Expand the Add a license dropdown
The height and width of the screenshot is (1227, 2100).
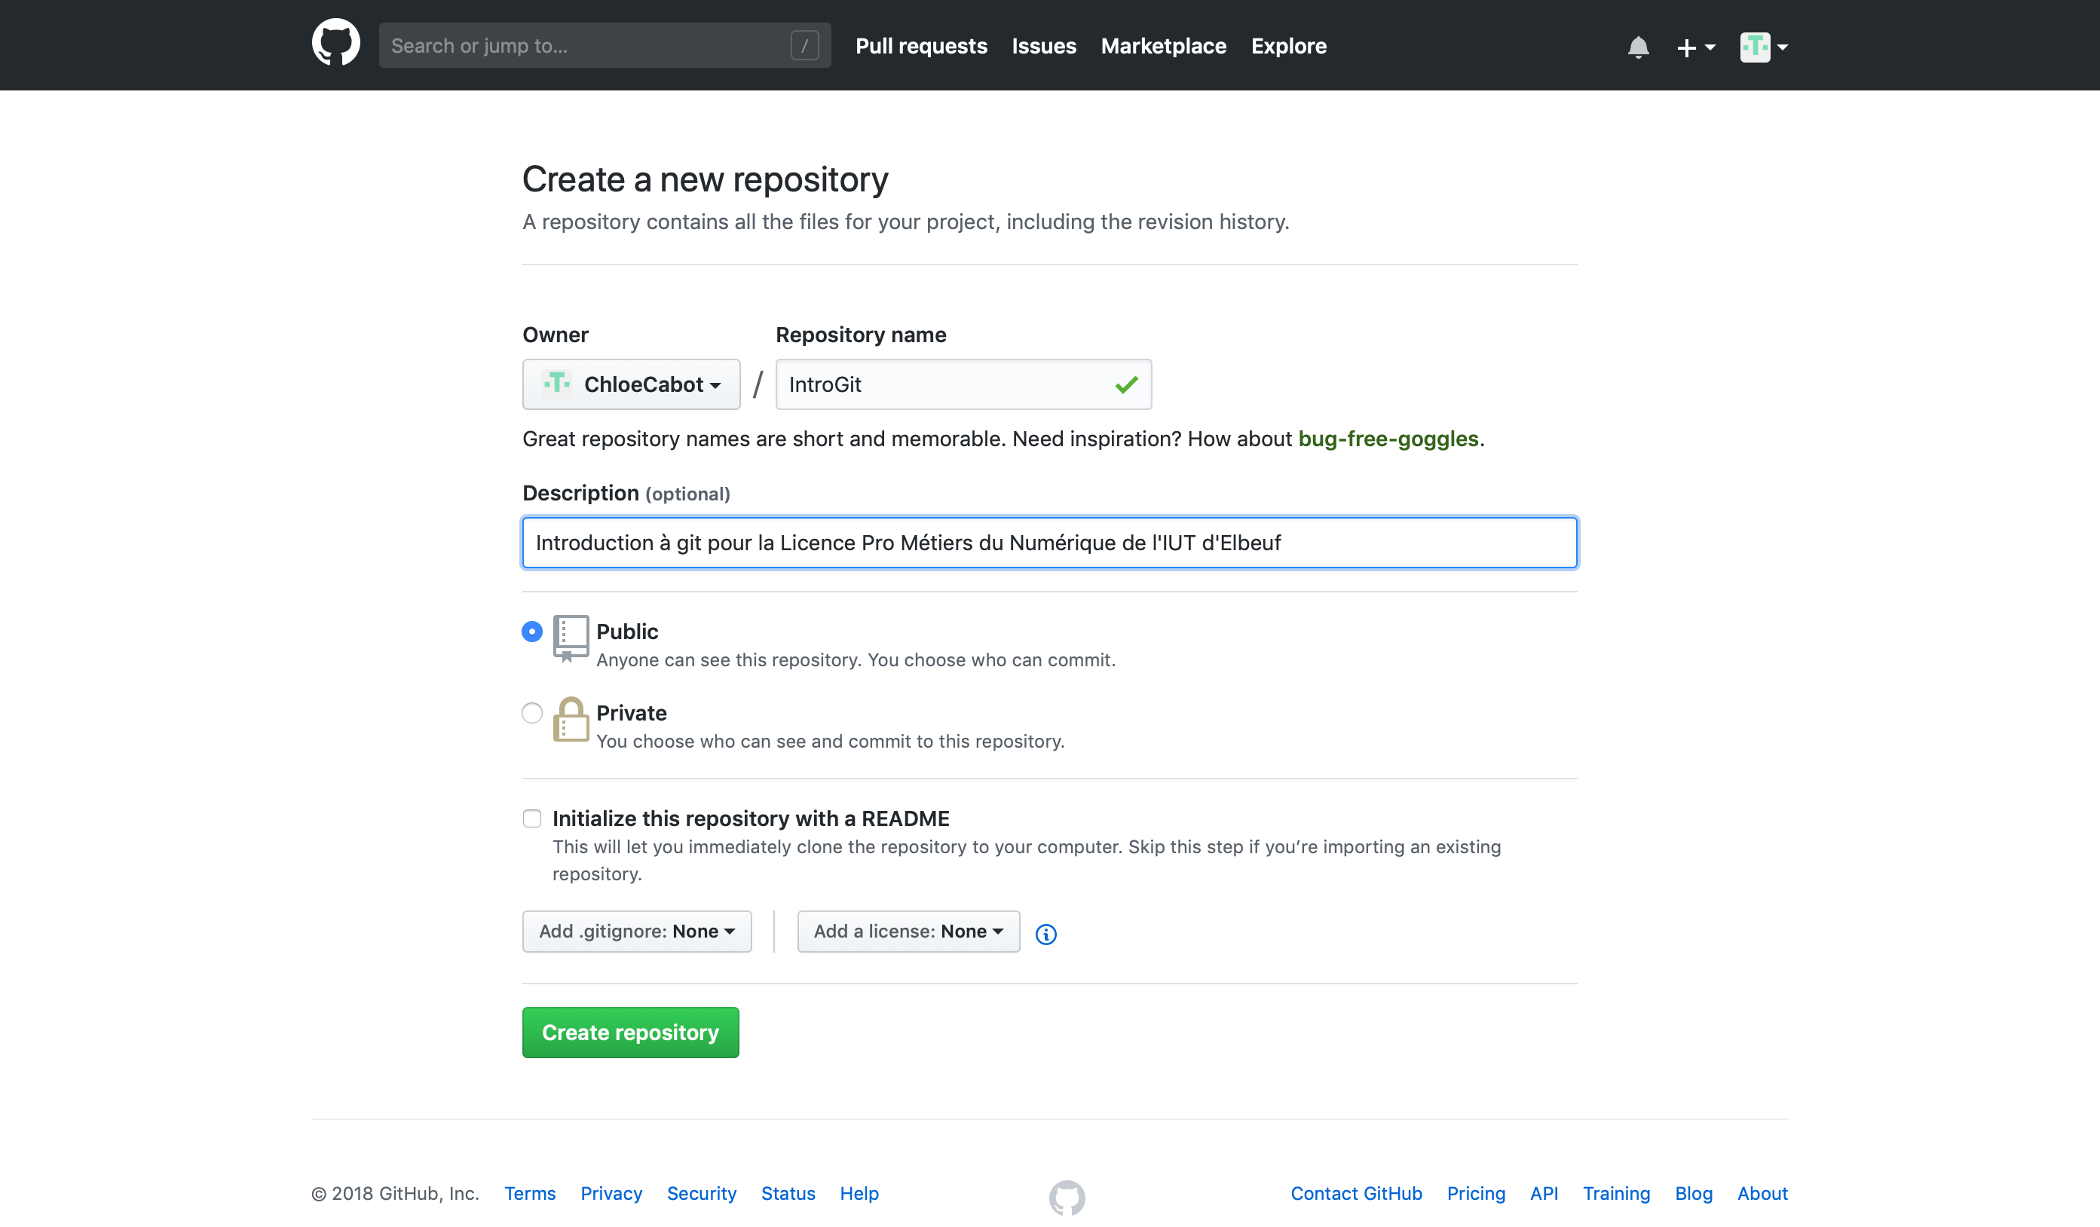pyautogui.click(x=907, y=931)
